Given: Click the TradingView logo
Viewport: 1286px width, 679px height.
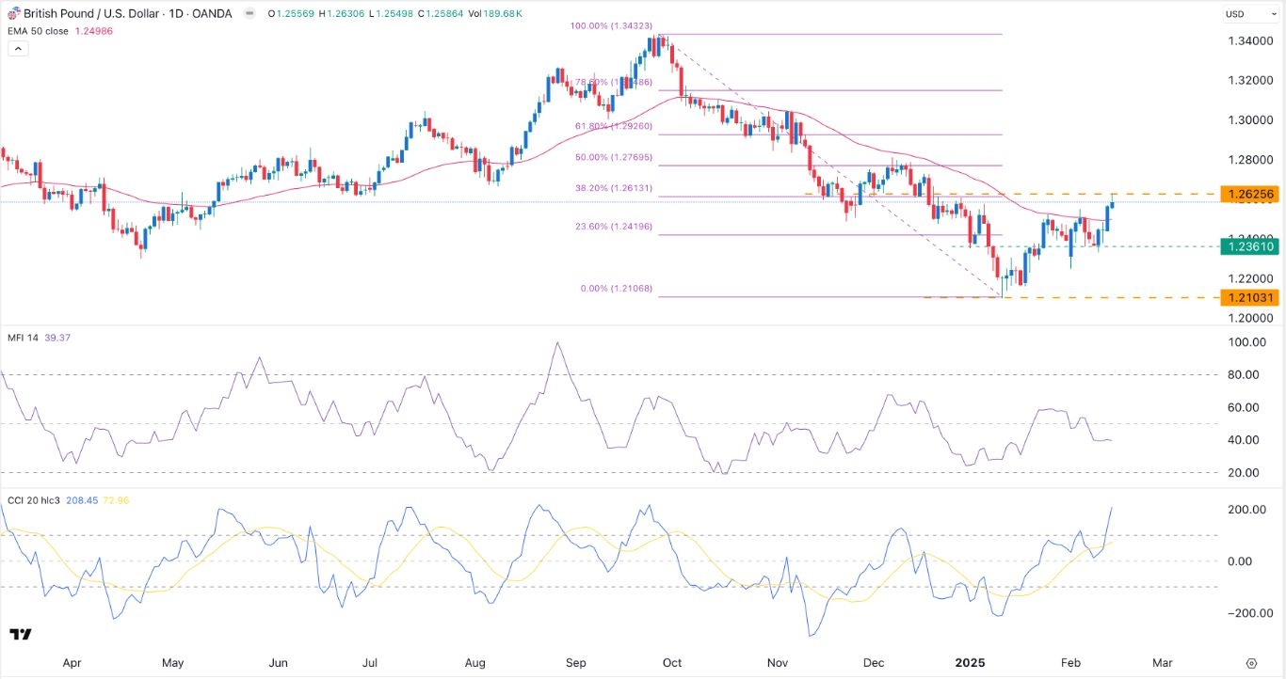Looking at the screenshot, I should pyautogui.click(x=21, y=635).
